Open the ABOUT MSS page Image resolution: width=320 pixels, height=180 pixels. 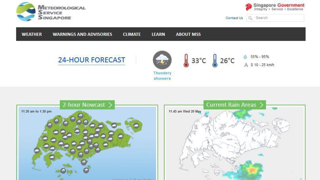coord(188,34)
